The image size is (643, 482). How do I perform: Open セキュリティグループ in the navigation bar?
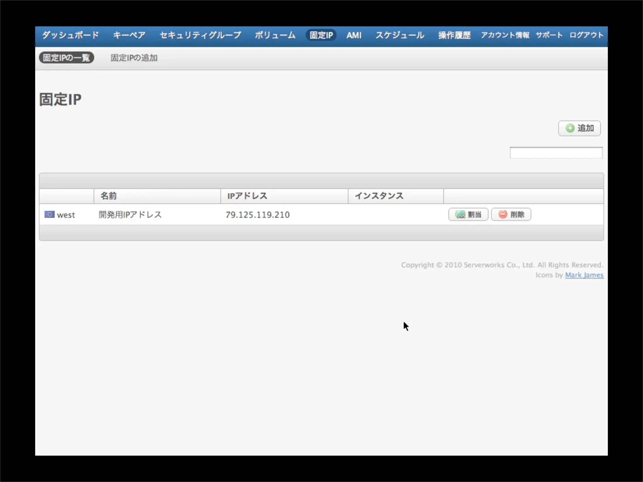coord(200,35)
